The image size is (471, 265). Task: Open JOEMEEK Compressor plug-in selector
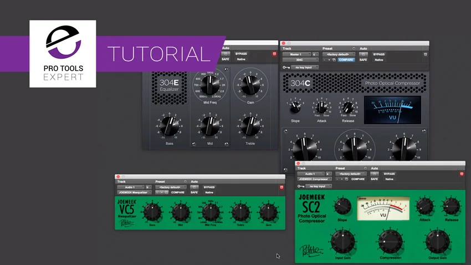point(314,179)
